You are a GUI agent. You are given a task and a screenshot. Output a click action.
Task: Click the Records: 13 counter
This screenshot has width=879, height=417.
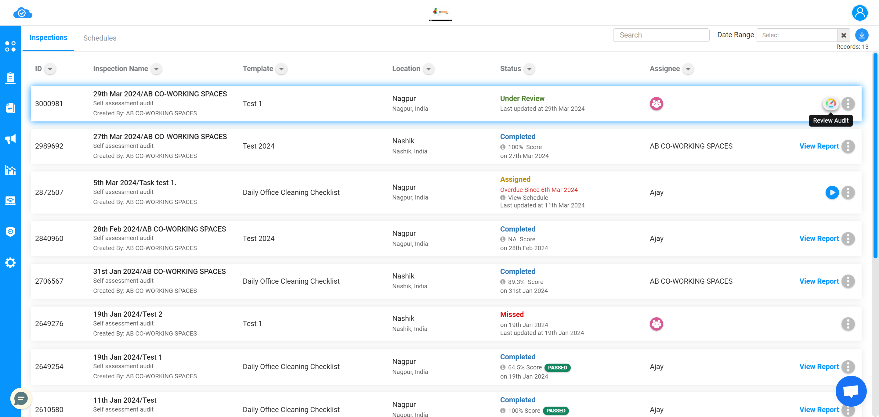(x=852, y=47)
